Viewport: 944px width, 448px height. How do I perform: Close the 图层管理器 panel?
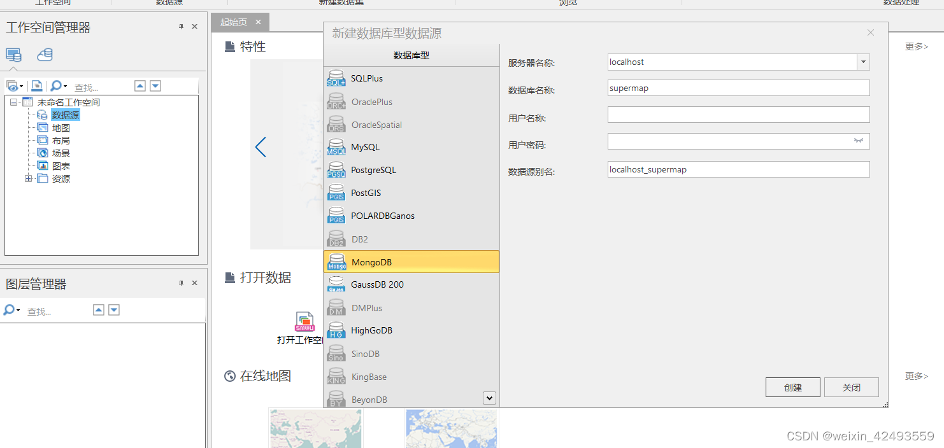coord(195,283)
